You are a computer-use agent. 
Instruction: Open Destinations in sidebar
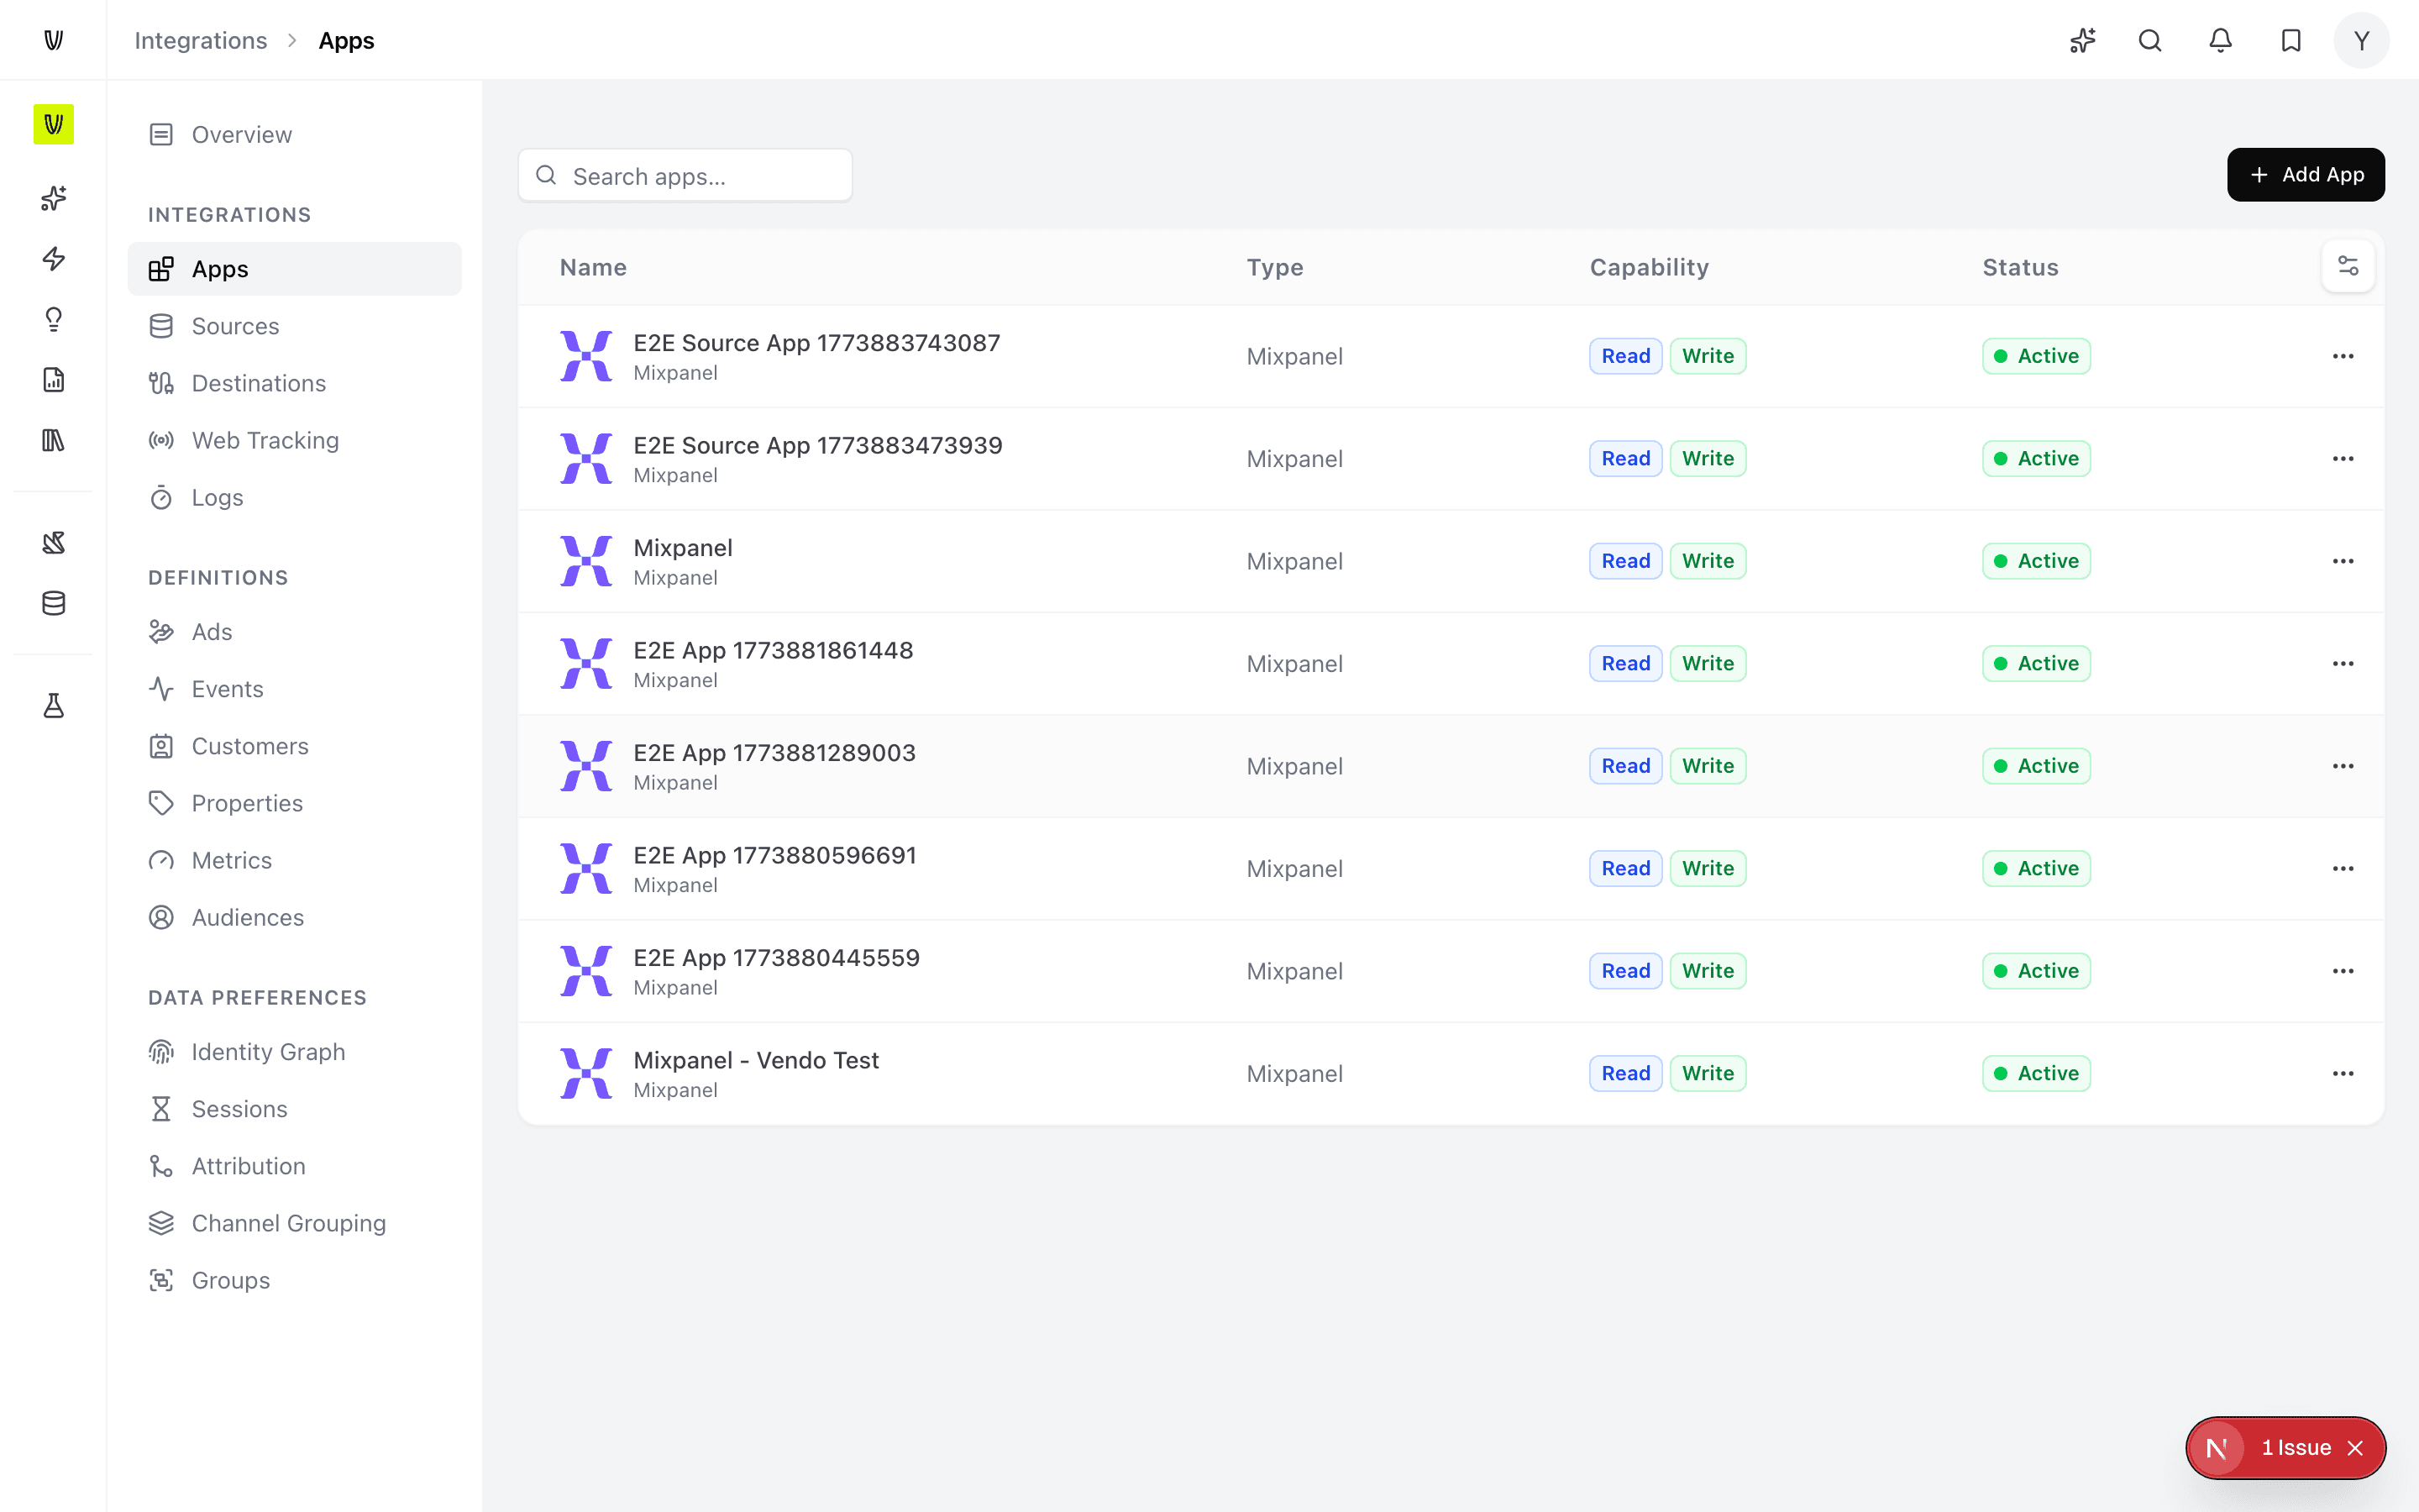295,383
